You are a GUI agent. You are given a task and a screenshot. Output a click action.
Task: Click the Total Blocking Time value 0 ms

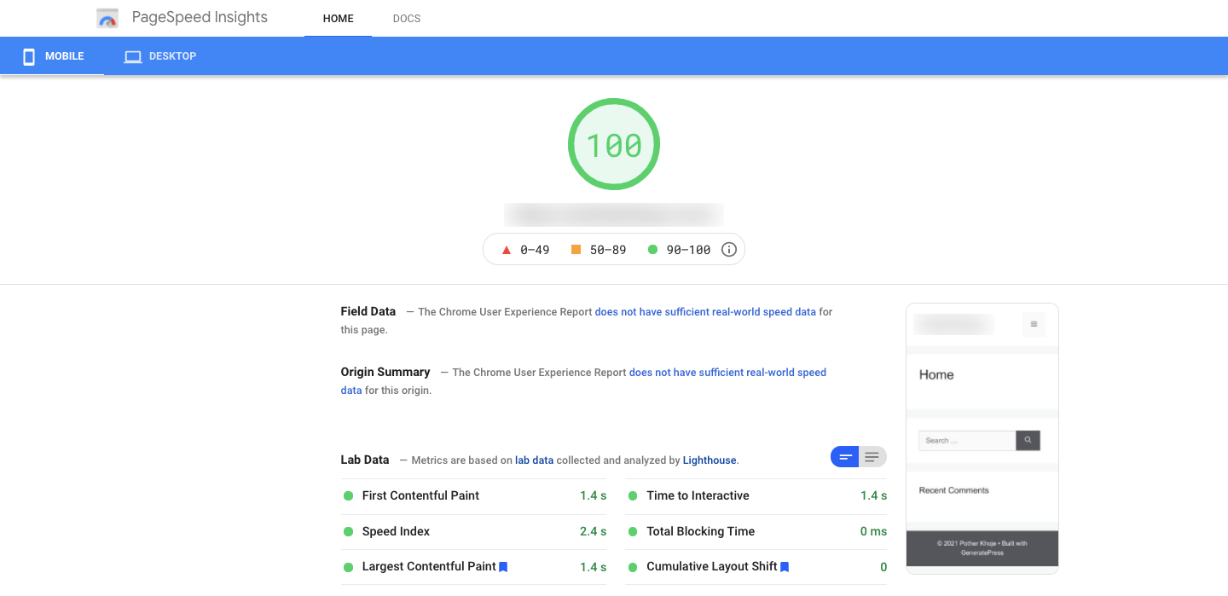[x=873, y=532]
